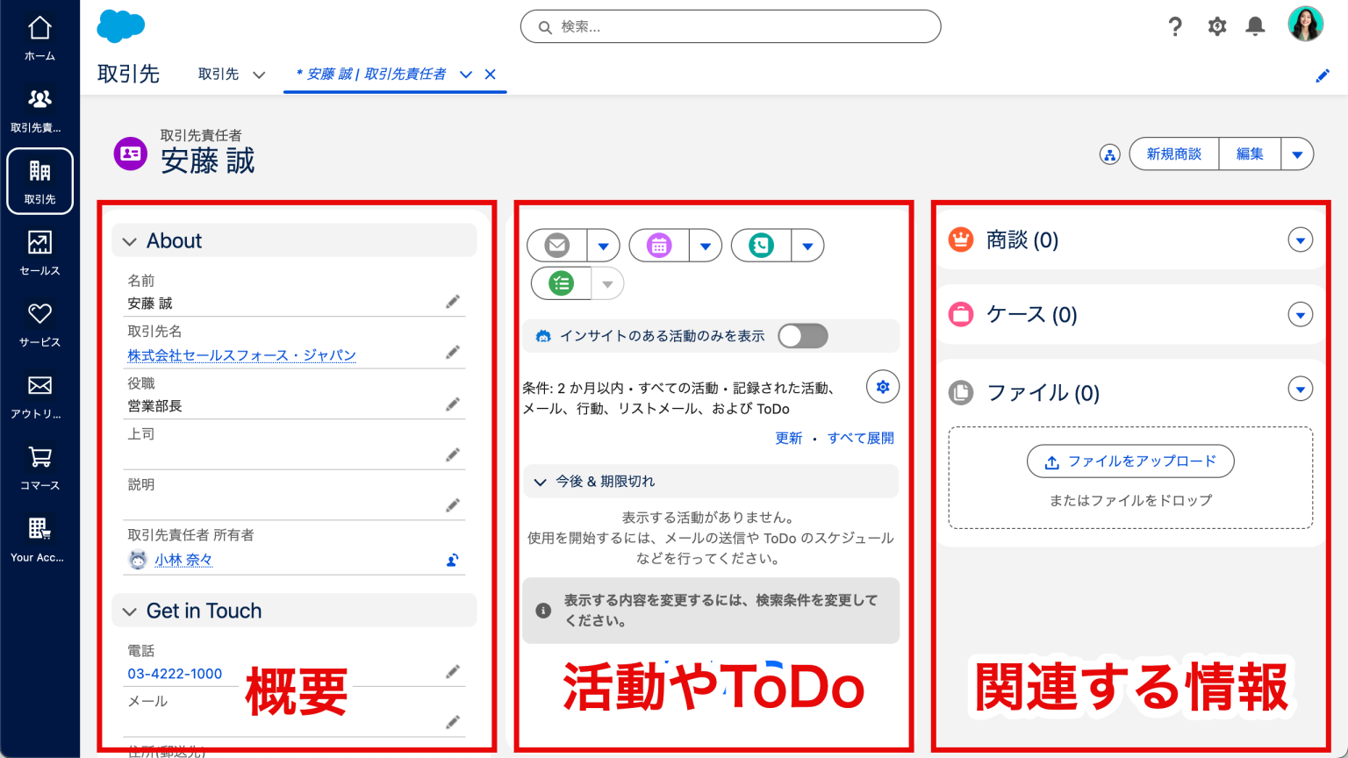Create a ToDo via the green task icon

[561, 282]
